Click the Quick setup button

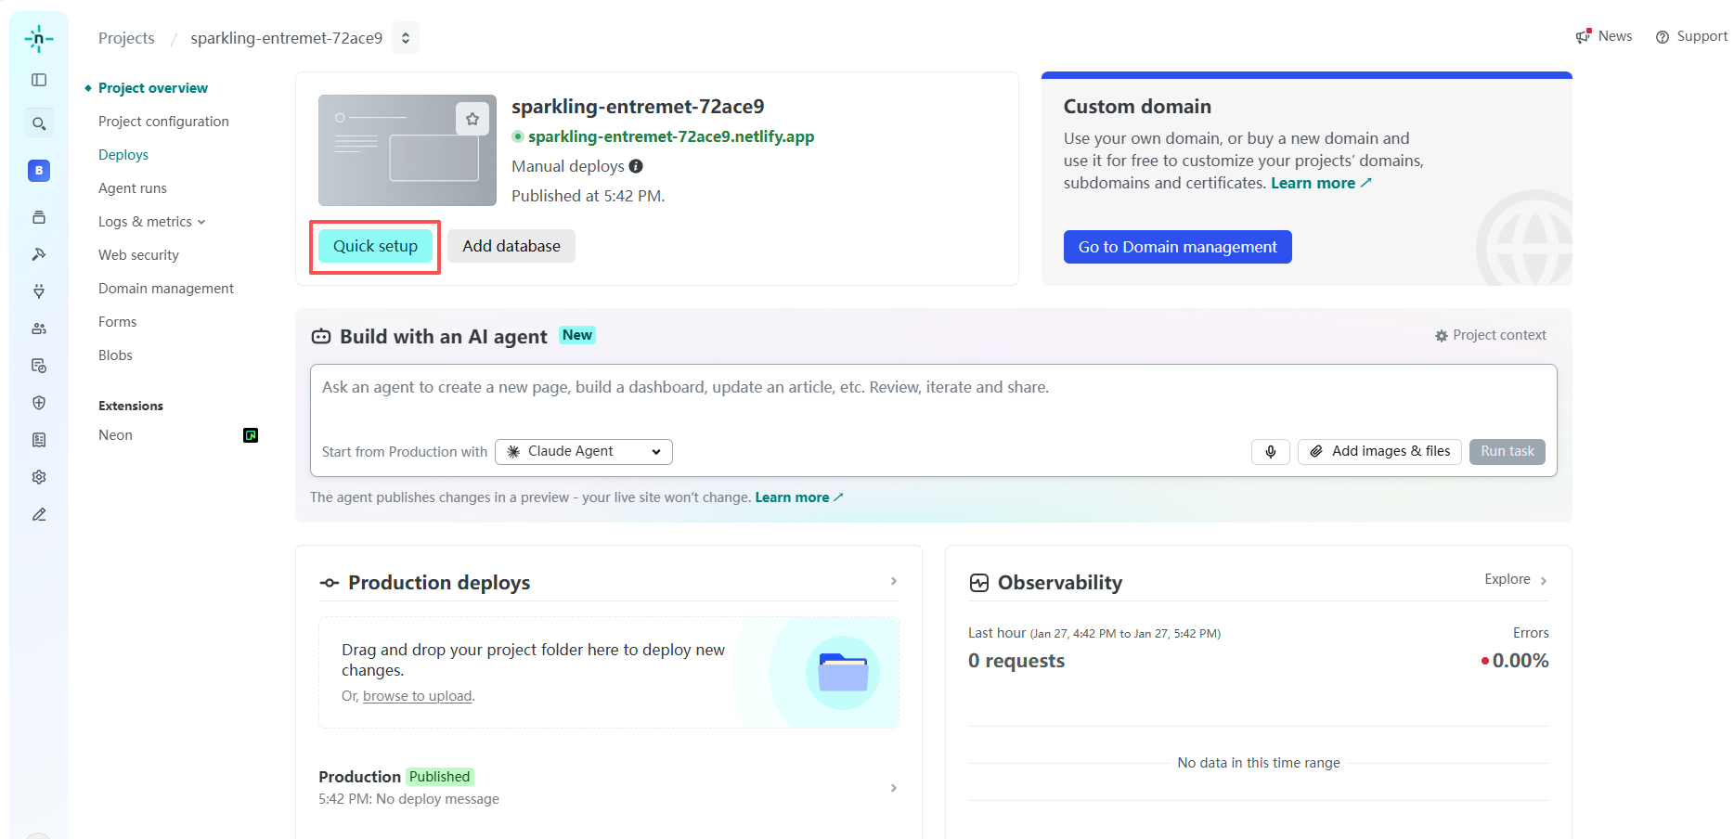375,246
